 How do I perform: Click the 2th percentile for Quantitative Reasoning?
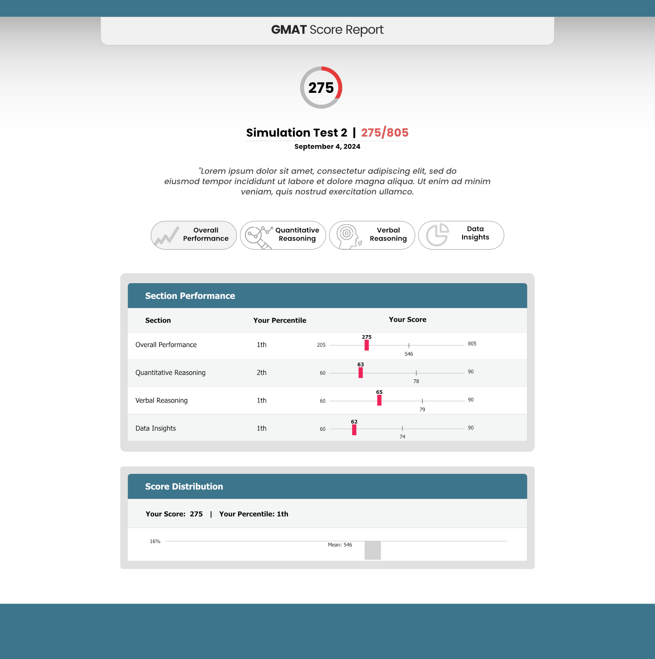click(x=262, y=372)
